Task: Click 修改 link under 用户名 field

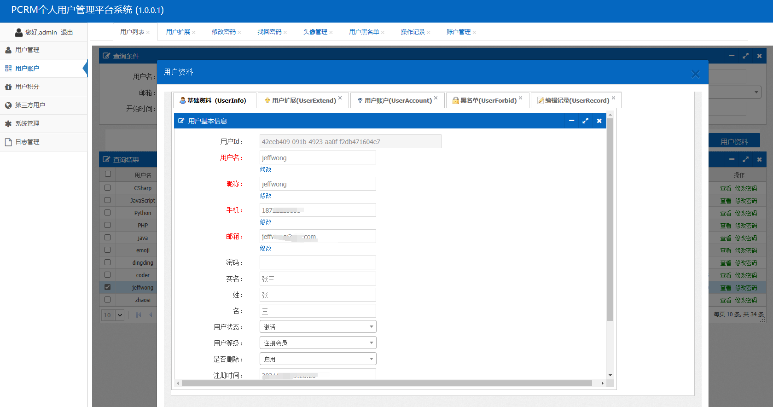Action: pyautogui.click(x=266, y=169)
